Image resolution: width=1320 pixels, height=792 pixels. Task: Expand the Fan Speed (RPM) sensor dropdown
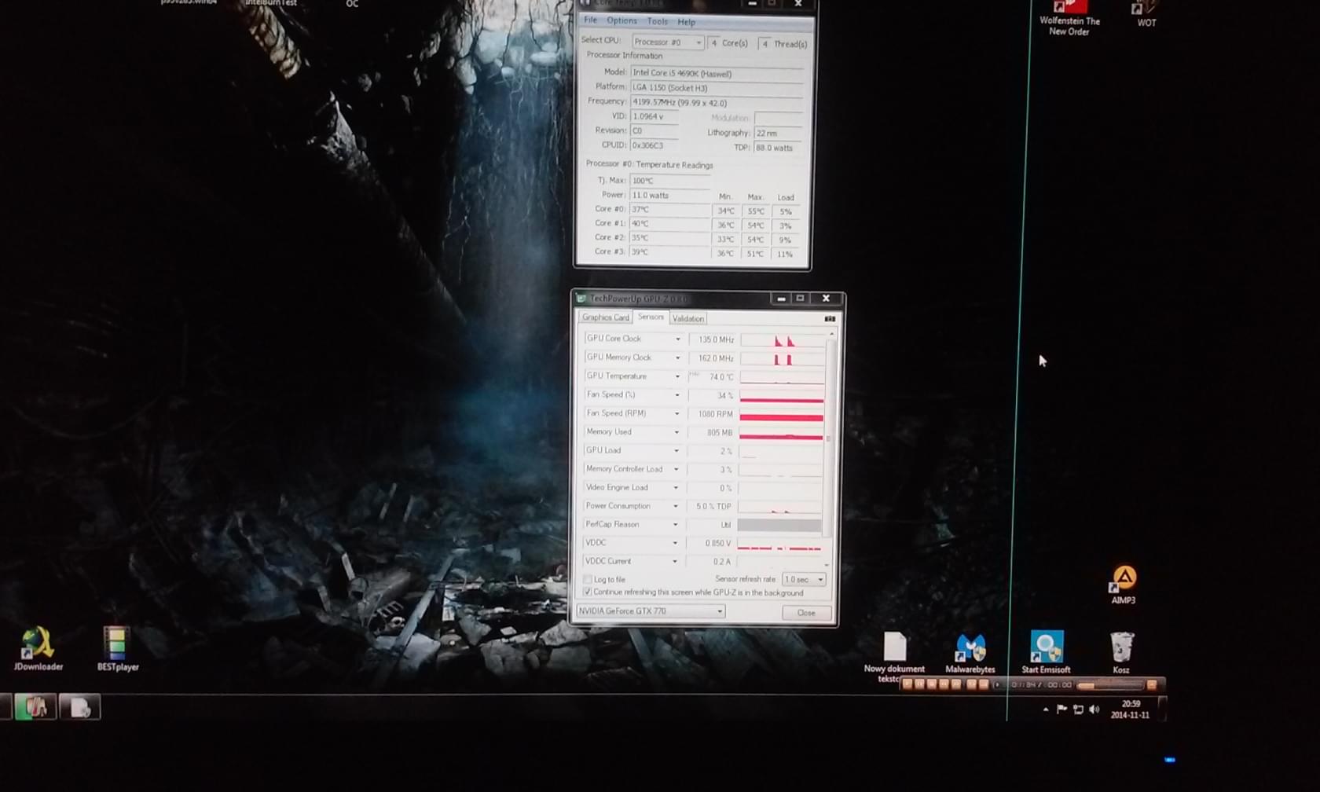(676, 413)
